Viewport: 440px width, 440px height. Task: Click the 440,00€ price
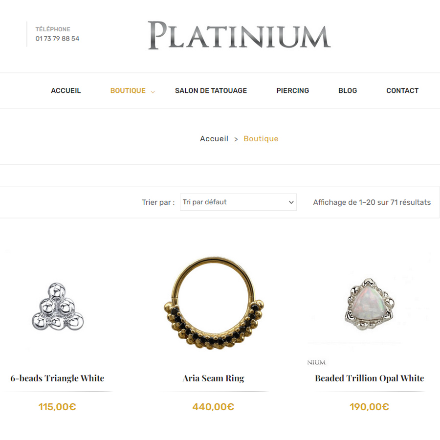coord(213,407)
